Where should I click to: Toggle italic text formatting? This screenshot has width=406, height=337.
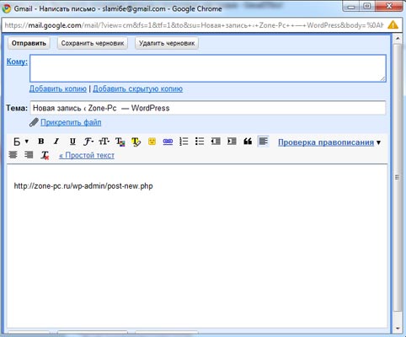[x=56, y=142]
